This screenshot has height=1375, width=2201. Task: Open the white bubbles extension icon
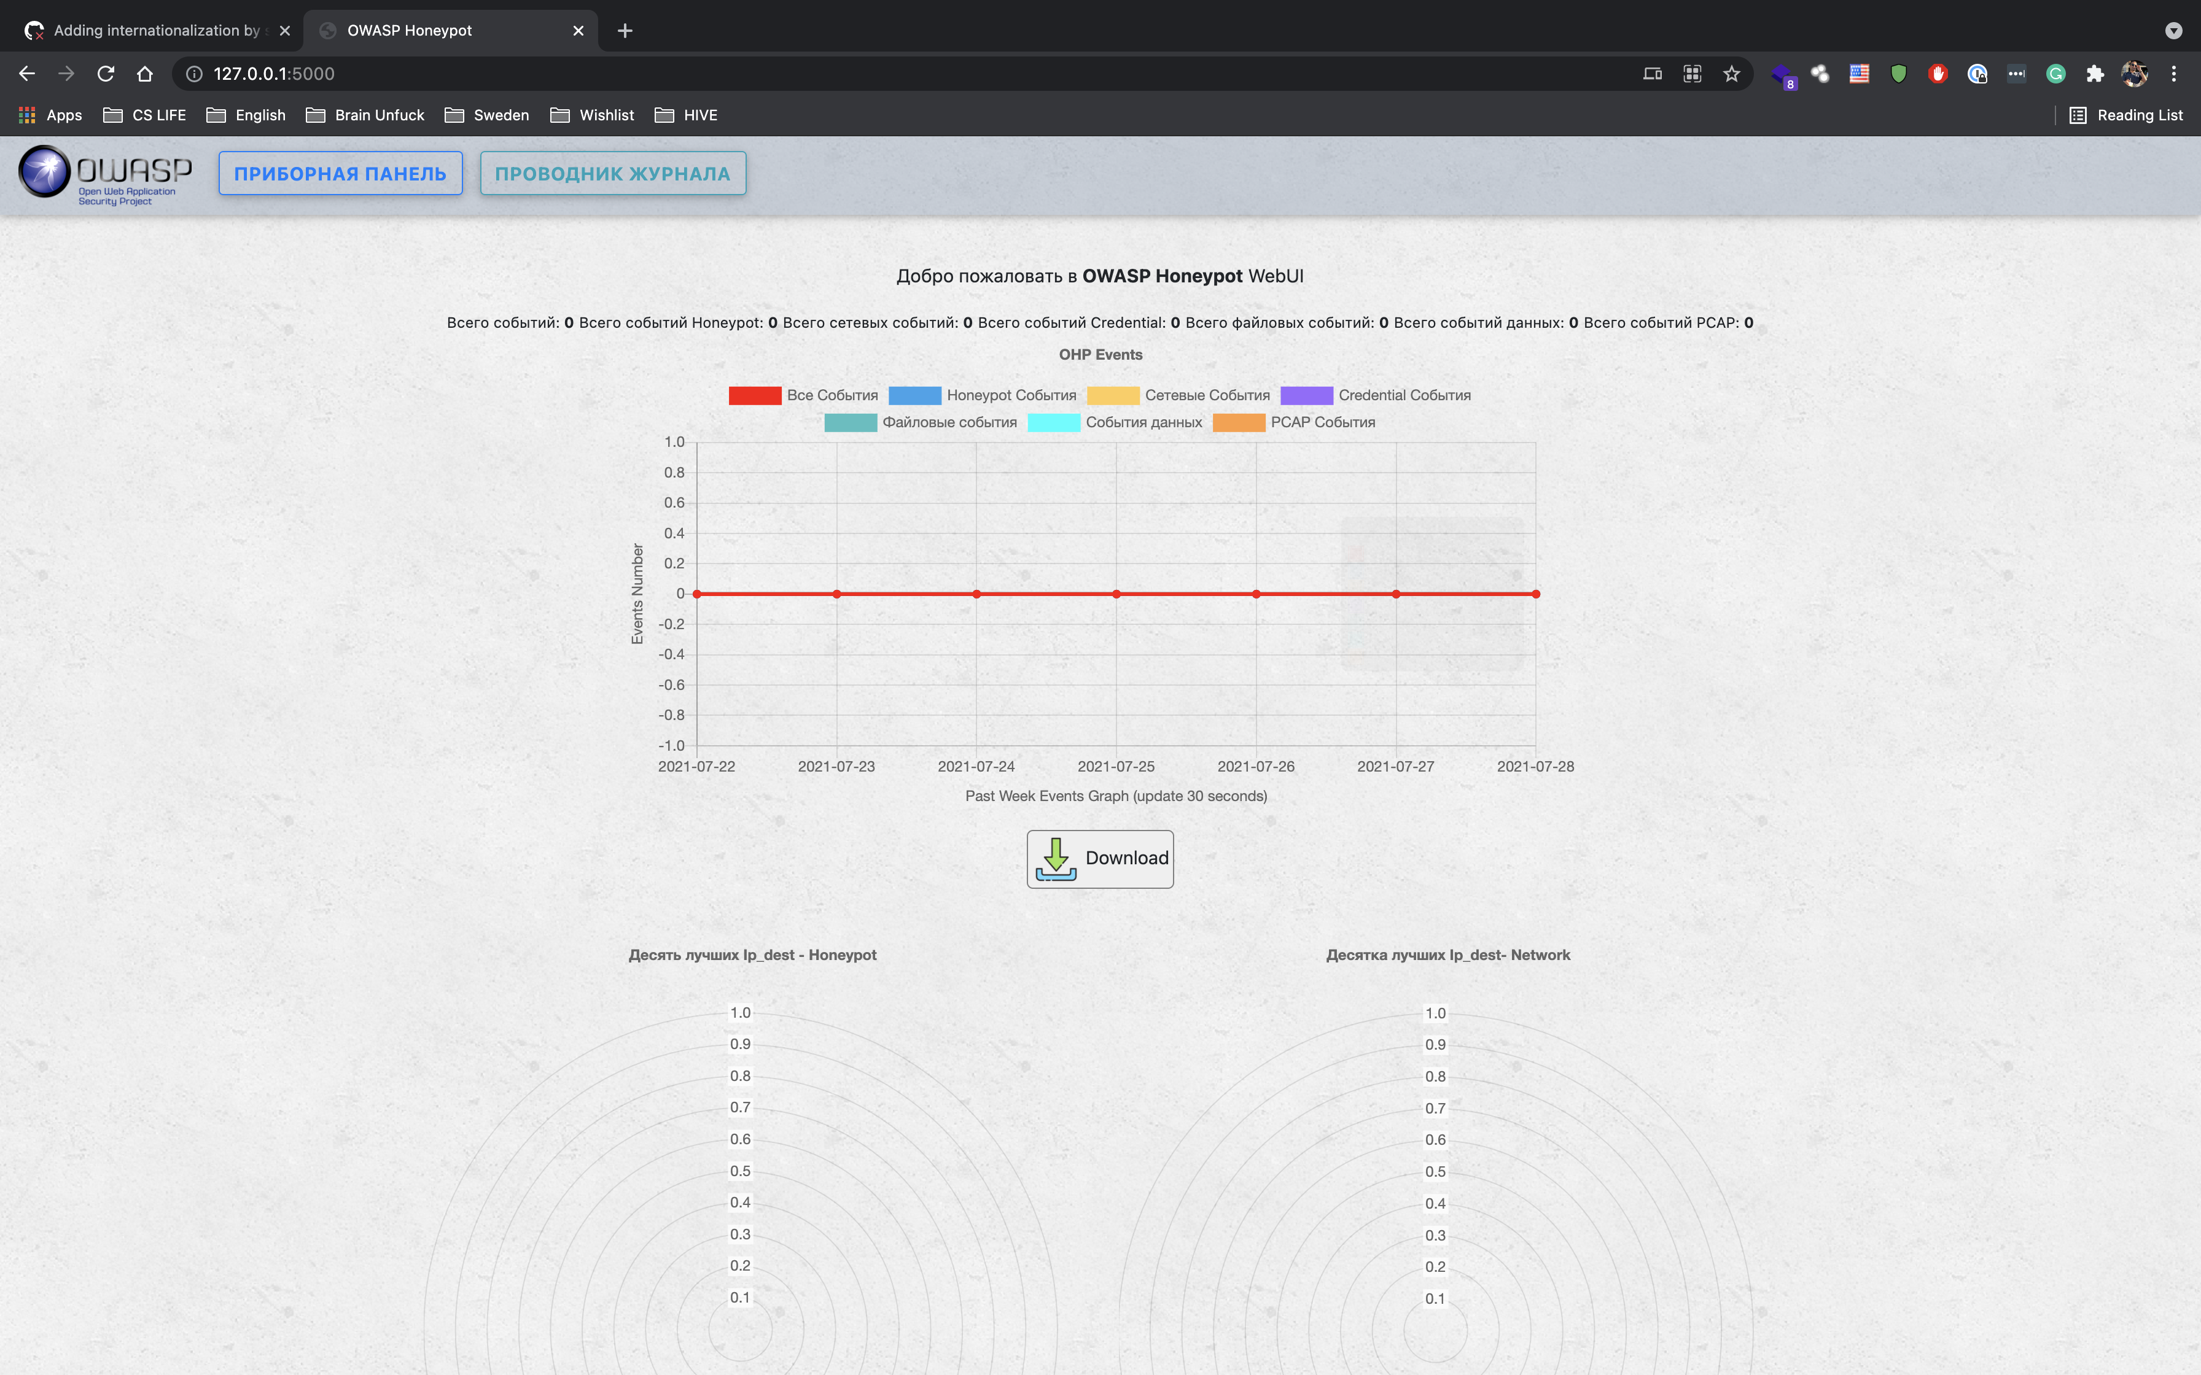point(1820,74)
